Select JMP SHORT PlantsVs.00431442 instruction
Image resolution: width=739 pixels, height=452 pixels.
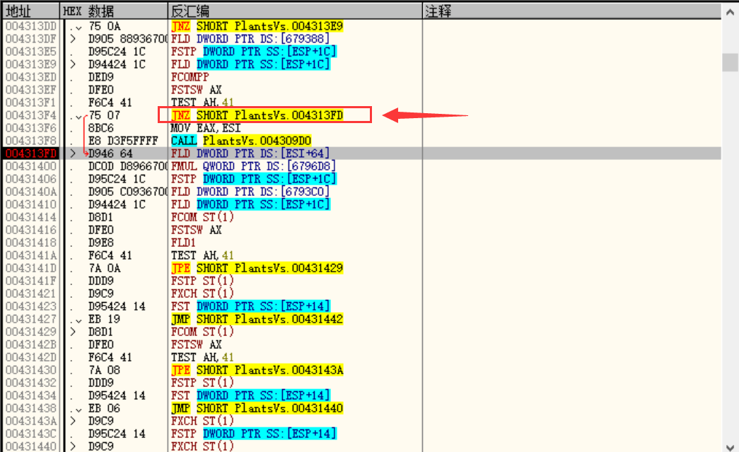click(257, 318)
